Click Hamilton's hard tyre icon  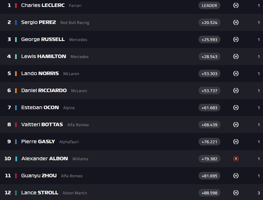236,56
